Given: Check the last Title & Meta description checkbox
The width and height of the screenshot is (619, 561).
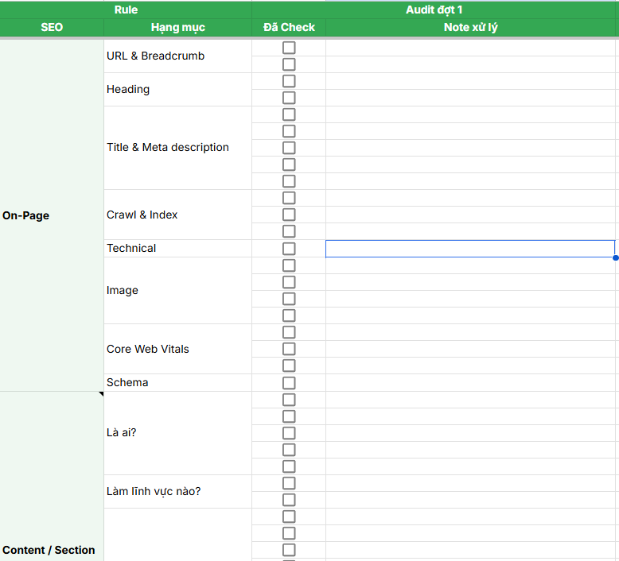Looking at the screenshot, I should [x=289, y=181].
